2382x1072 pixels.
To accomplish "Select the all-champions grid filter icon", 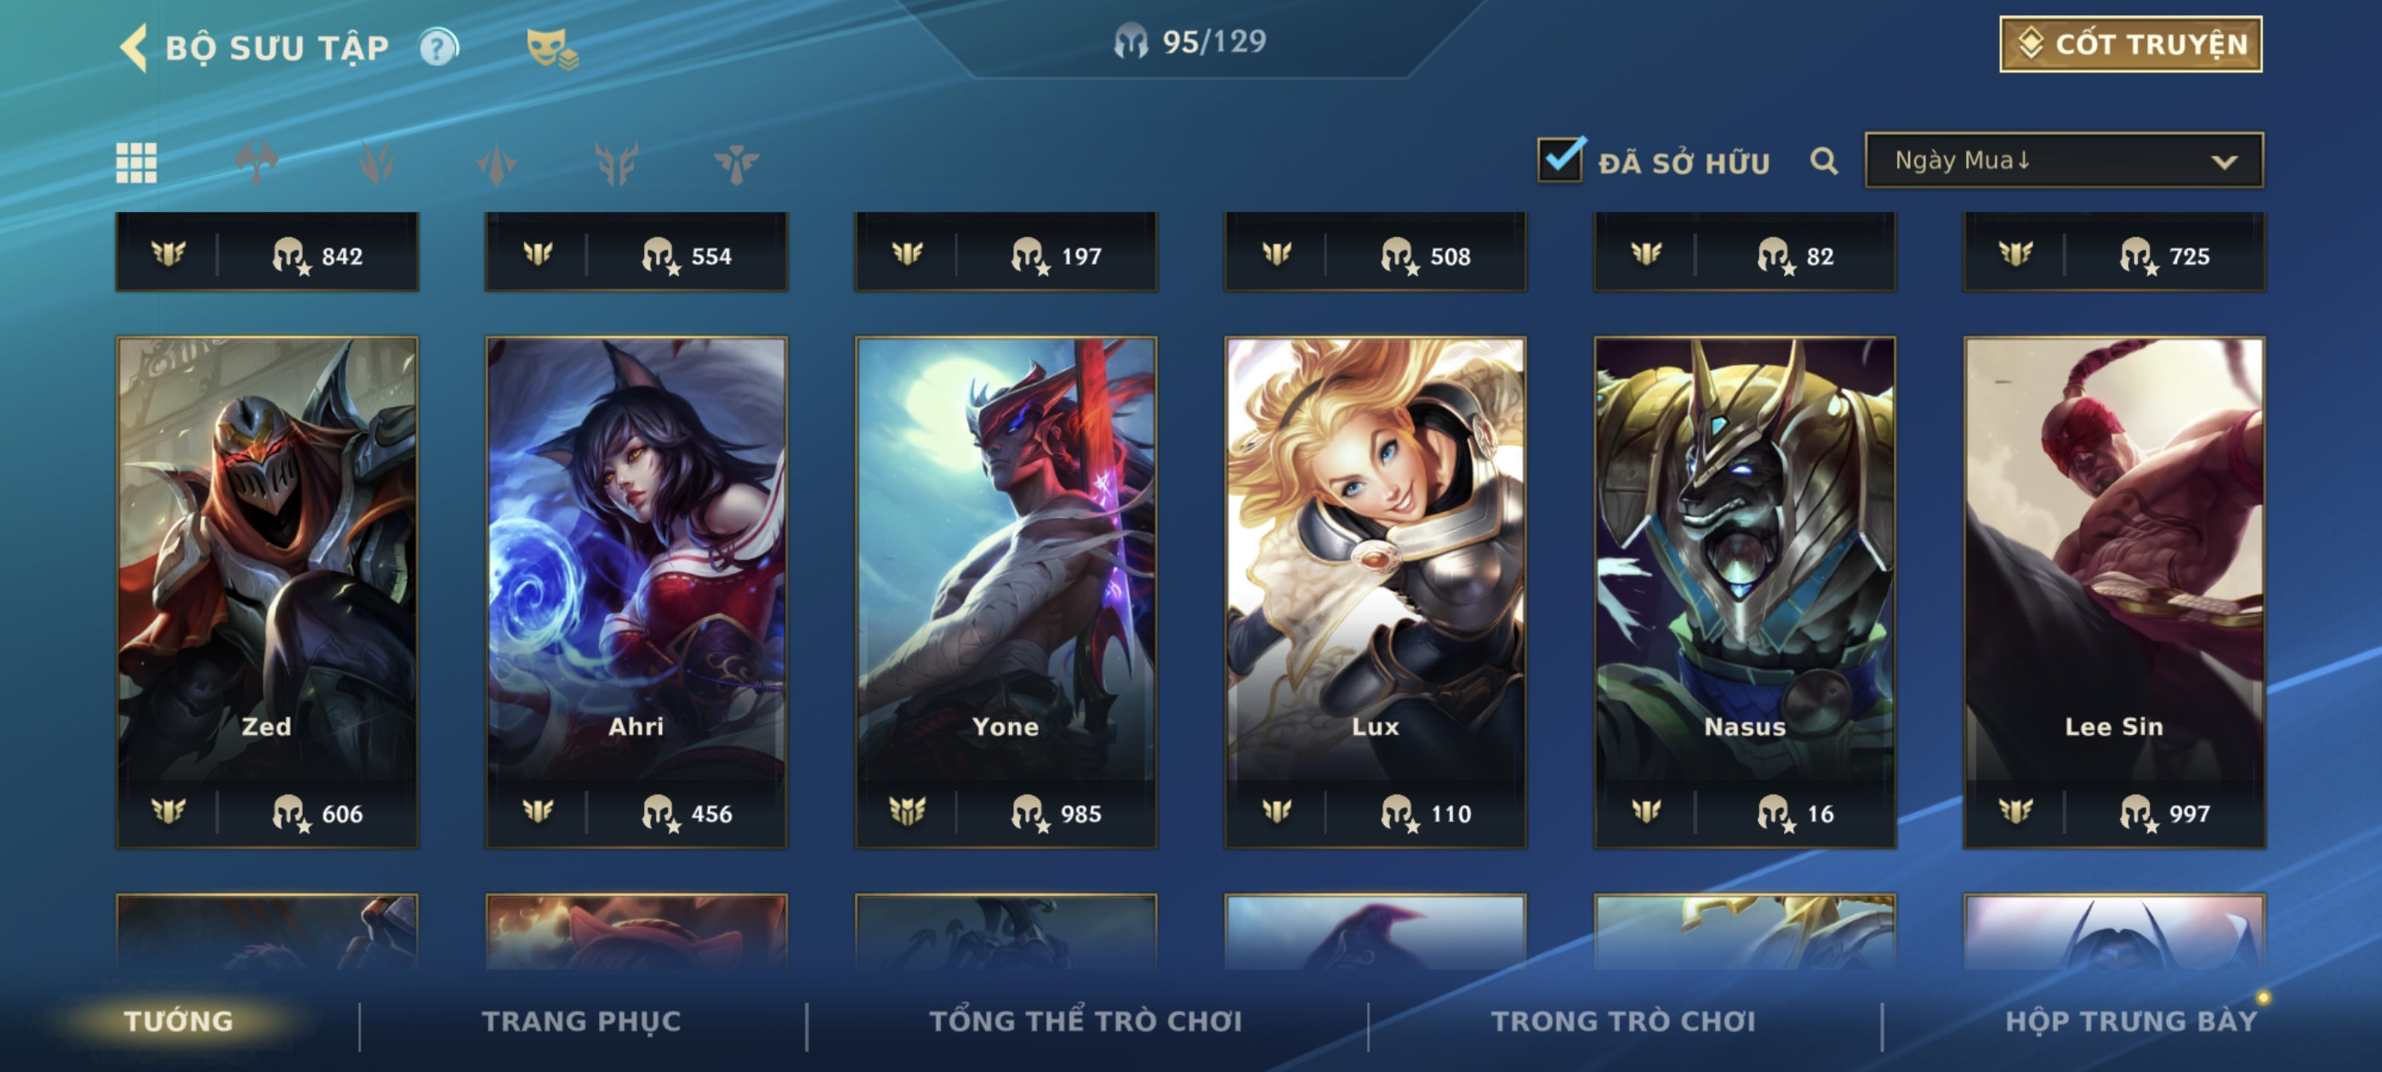I will point(136,163).
